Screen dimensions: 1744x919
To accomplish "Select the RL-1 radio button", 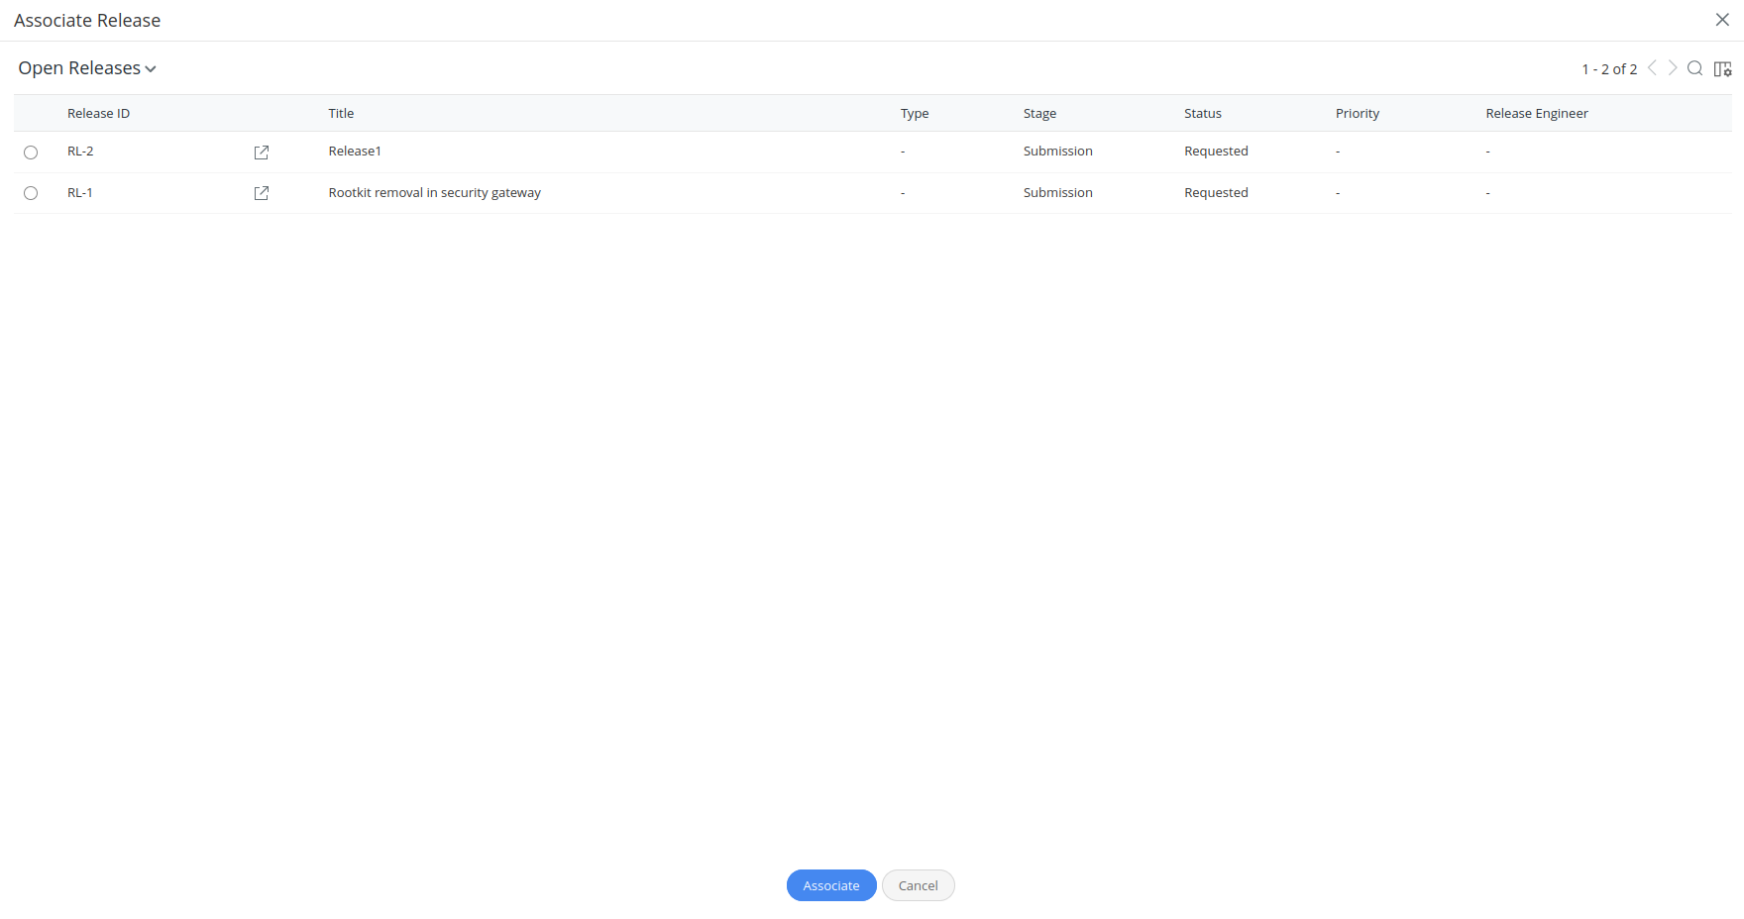I will tap(31, 193).
